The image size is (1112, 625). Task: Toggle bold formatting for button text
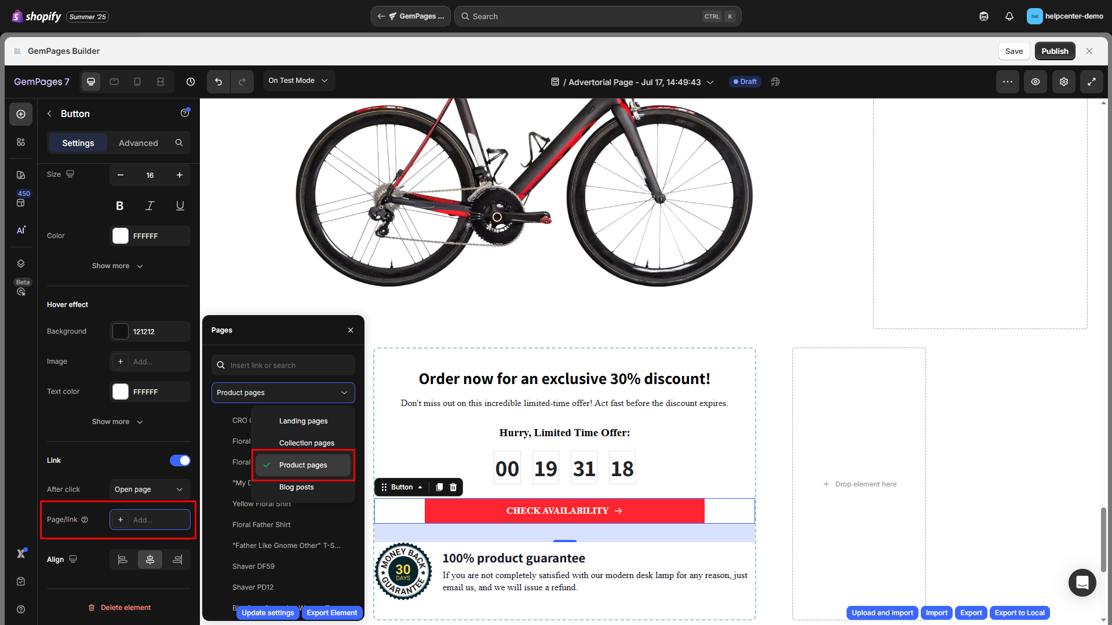tap(120, 205)
